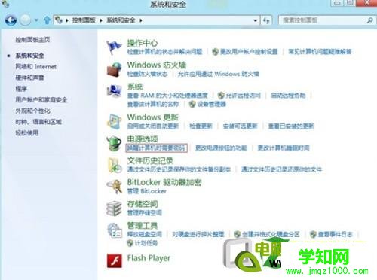
Task: Click the Action Center flag icon
Action: 114,47
